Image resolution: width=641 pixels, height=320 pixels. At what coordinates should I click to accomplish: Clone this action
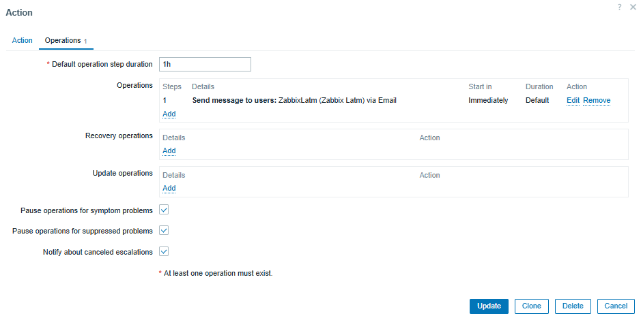(532, 306)
